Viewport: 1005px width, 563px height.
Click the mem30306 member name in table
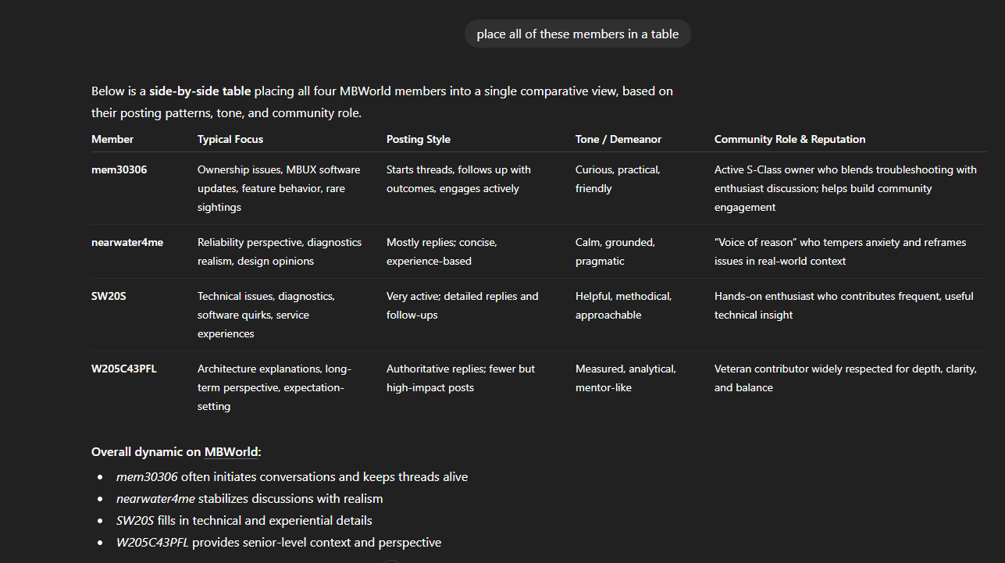pos(119,169)
